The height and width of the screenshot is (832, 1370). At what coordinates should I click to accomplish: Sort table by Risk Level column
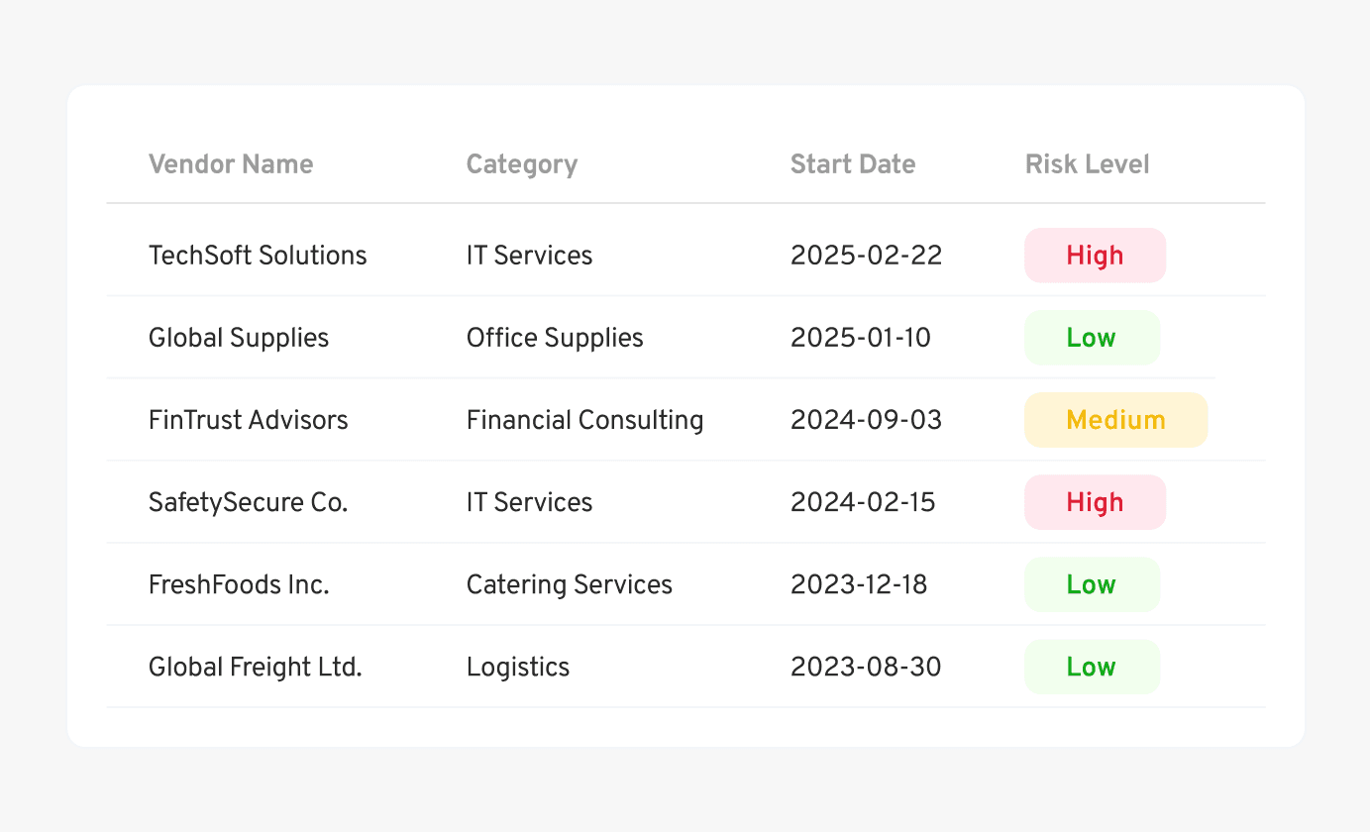(x=1087, y=164)
